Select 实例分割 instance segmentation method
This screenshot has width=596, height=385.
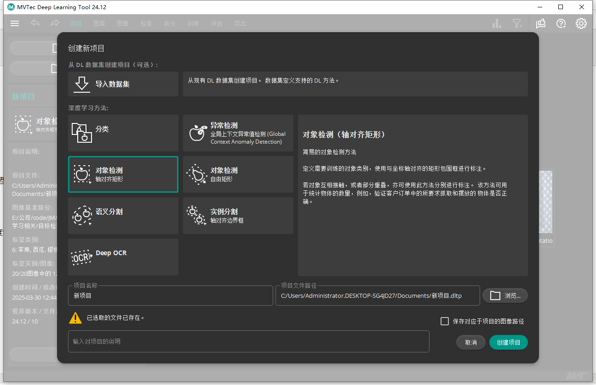tap(238, 216)
